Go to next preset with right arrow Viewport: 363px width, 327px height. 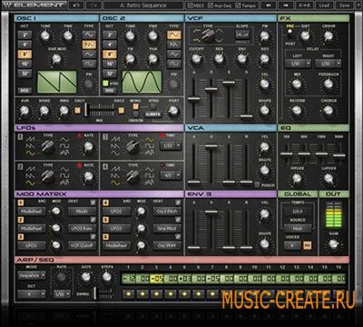(x=286, y=5)
